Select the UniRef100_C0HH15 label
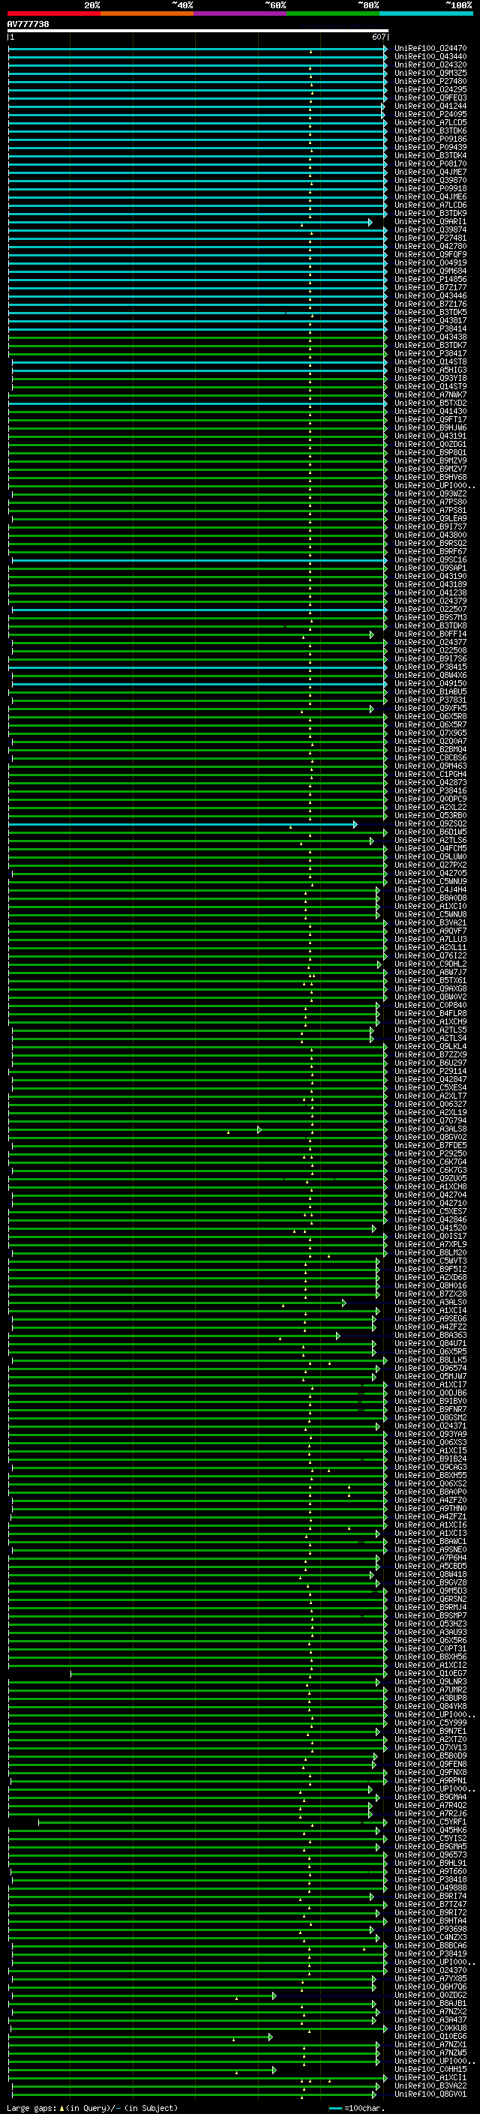 click(x=430, y=2070)
